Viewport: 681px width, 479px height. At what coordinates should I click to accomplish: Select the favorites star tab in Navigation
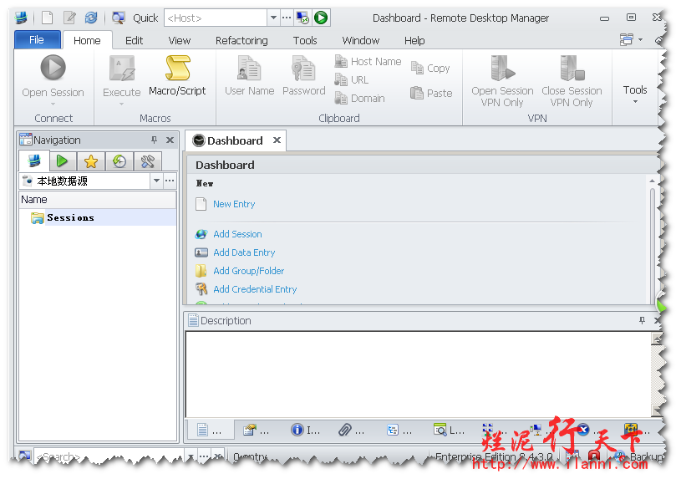click(x=91, y=161)
